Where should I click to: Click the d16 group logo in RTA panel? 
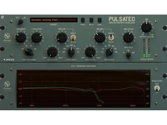(x=7, y=86)
